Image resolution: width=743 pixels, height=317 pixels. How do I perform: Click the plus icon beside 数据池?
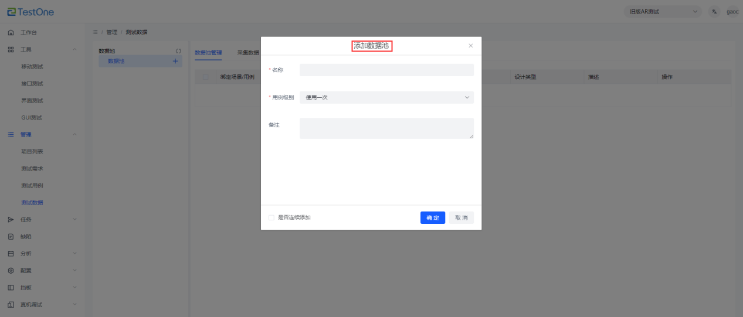[175, 61]
